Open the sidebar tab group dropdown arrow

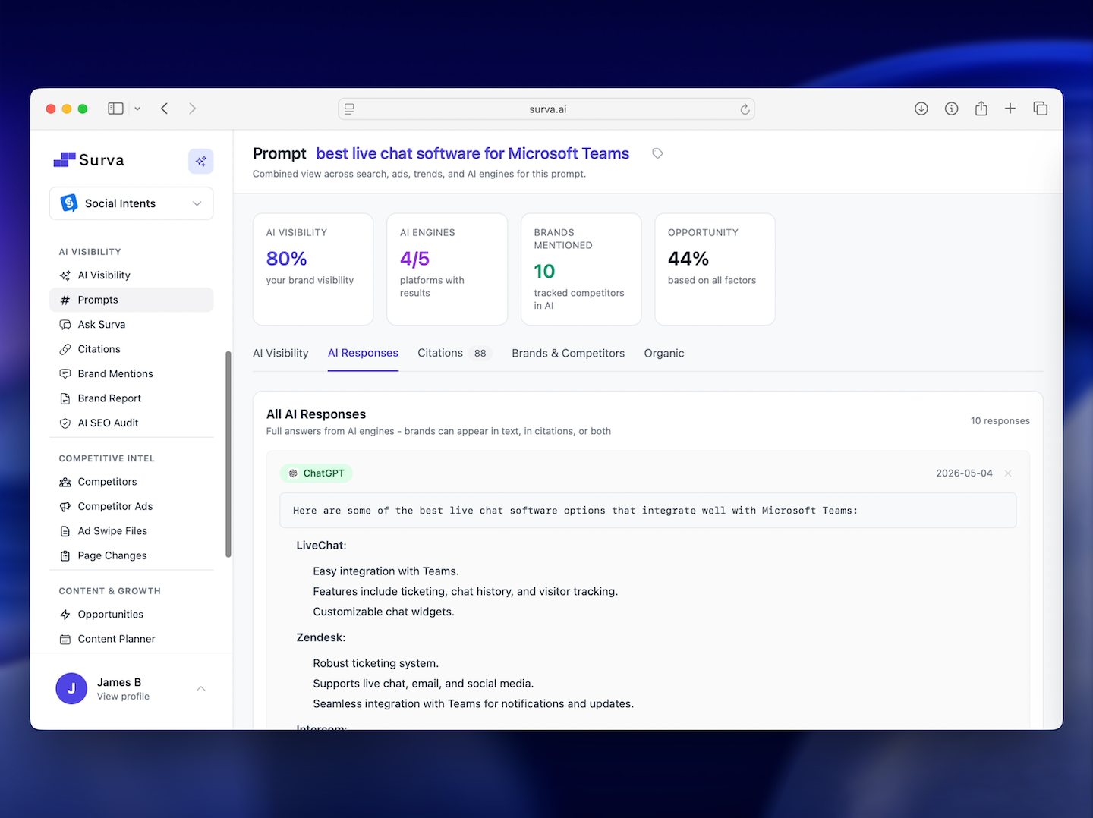[x=137, y=109]
